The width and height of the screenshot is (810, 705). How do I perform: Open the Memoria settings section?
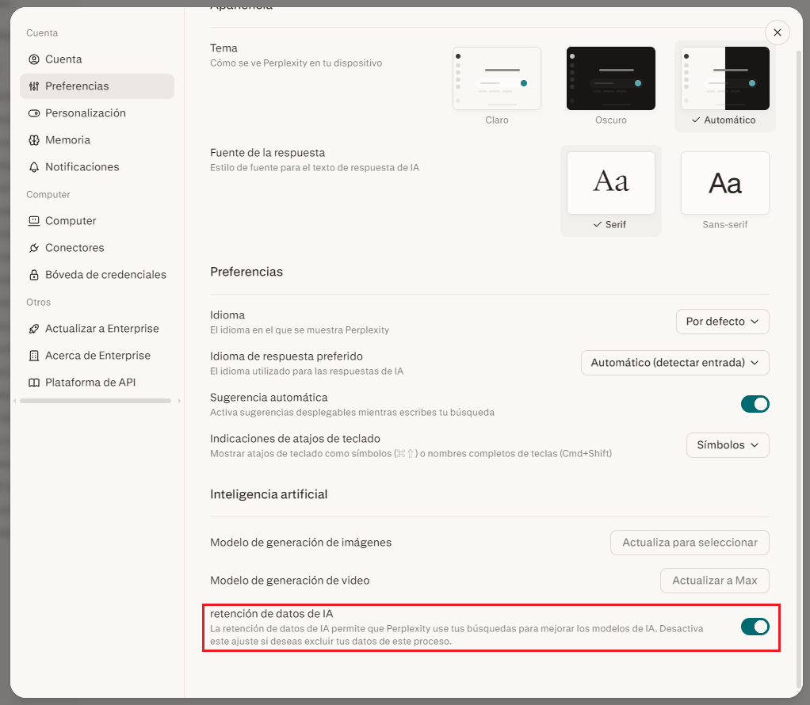click(97, 140)
